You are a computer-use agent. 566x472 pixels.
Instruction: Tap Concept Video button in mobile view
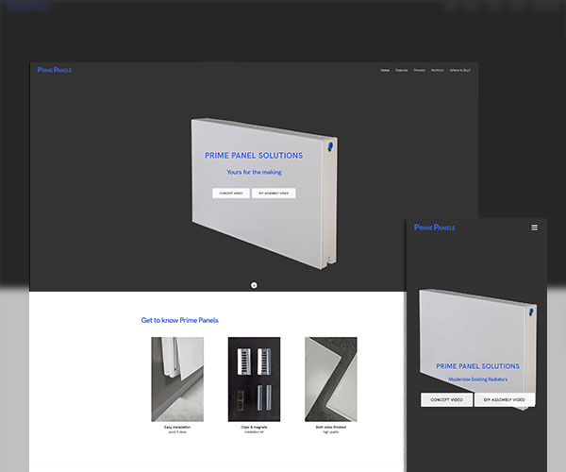point(446,399)
